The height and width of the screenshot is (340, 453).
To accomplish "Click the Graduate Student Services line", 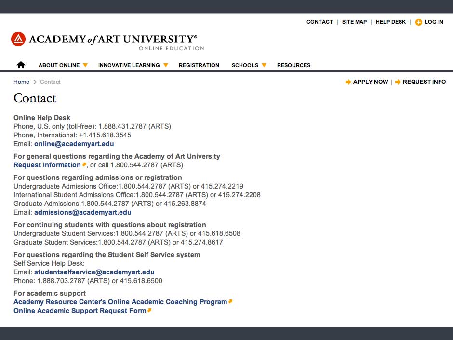I will point(118,242).
